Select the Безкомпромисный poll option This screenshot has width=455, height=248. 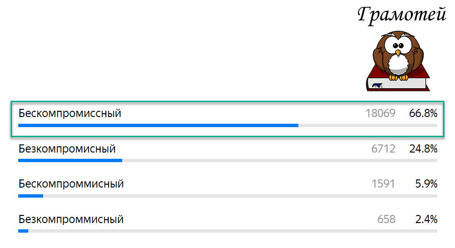[x=67, y=149]
